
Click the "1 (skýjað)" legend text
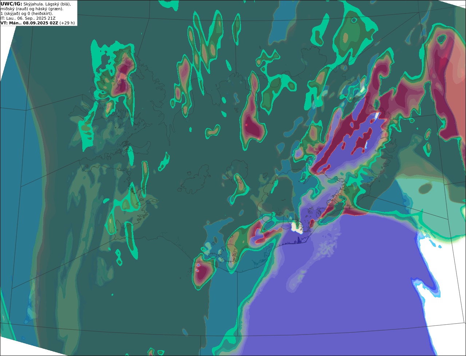(x=10, y=13)
